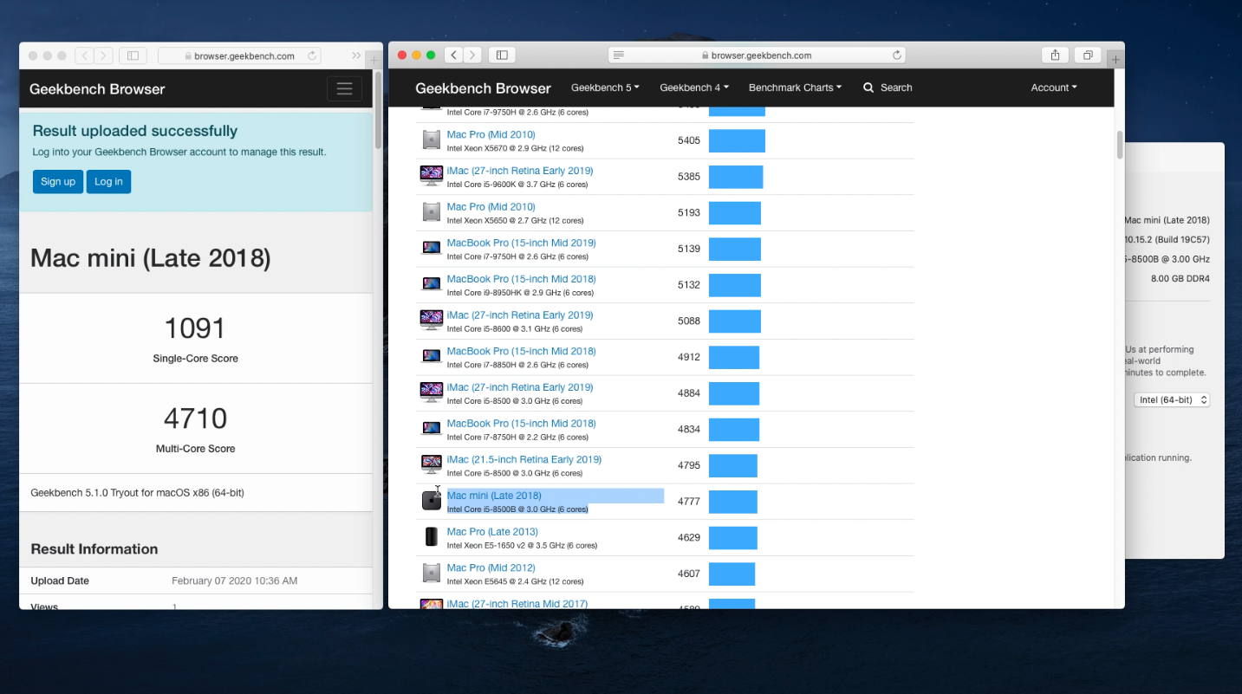This screenshot has height=694, width=1242.
Task: Click sidebar toggle in left Safari window
Action: (133, 55)
